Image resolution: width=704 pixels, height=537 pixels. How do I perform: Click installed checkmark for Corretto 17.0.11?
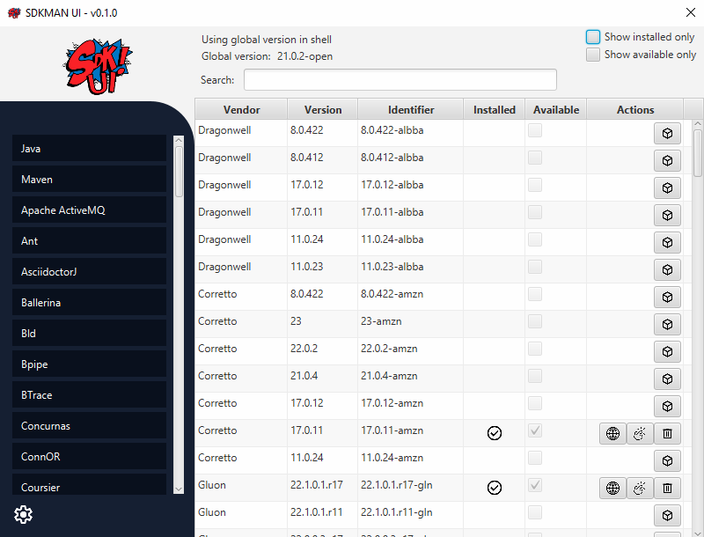coord(495,433)
